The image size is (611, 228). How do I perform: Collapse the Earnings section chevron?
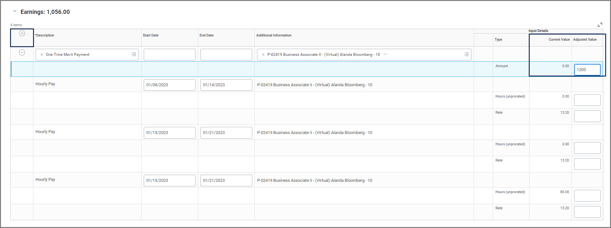(x=15, y=11)
